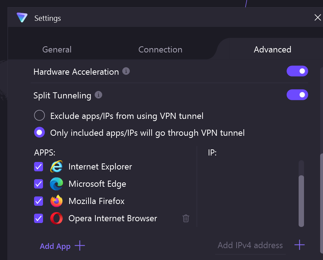Delete Opera Internet Browser with trash icon
The width and height of the screenshot is (323, 260).
tap(186, 218)
